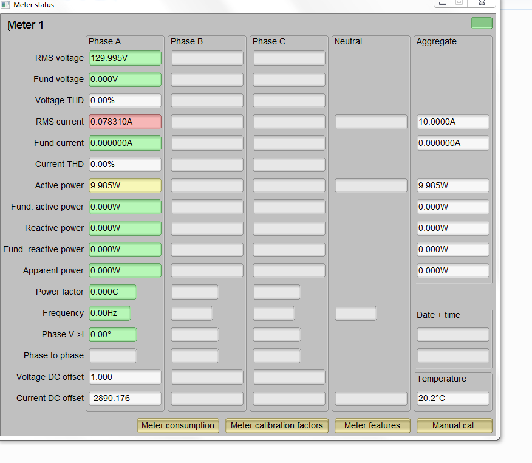Open the Meter consumption window

pos(178,425)
